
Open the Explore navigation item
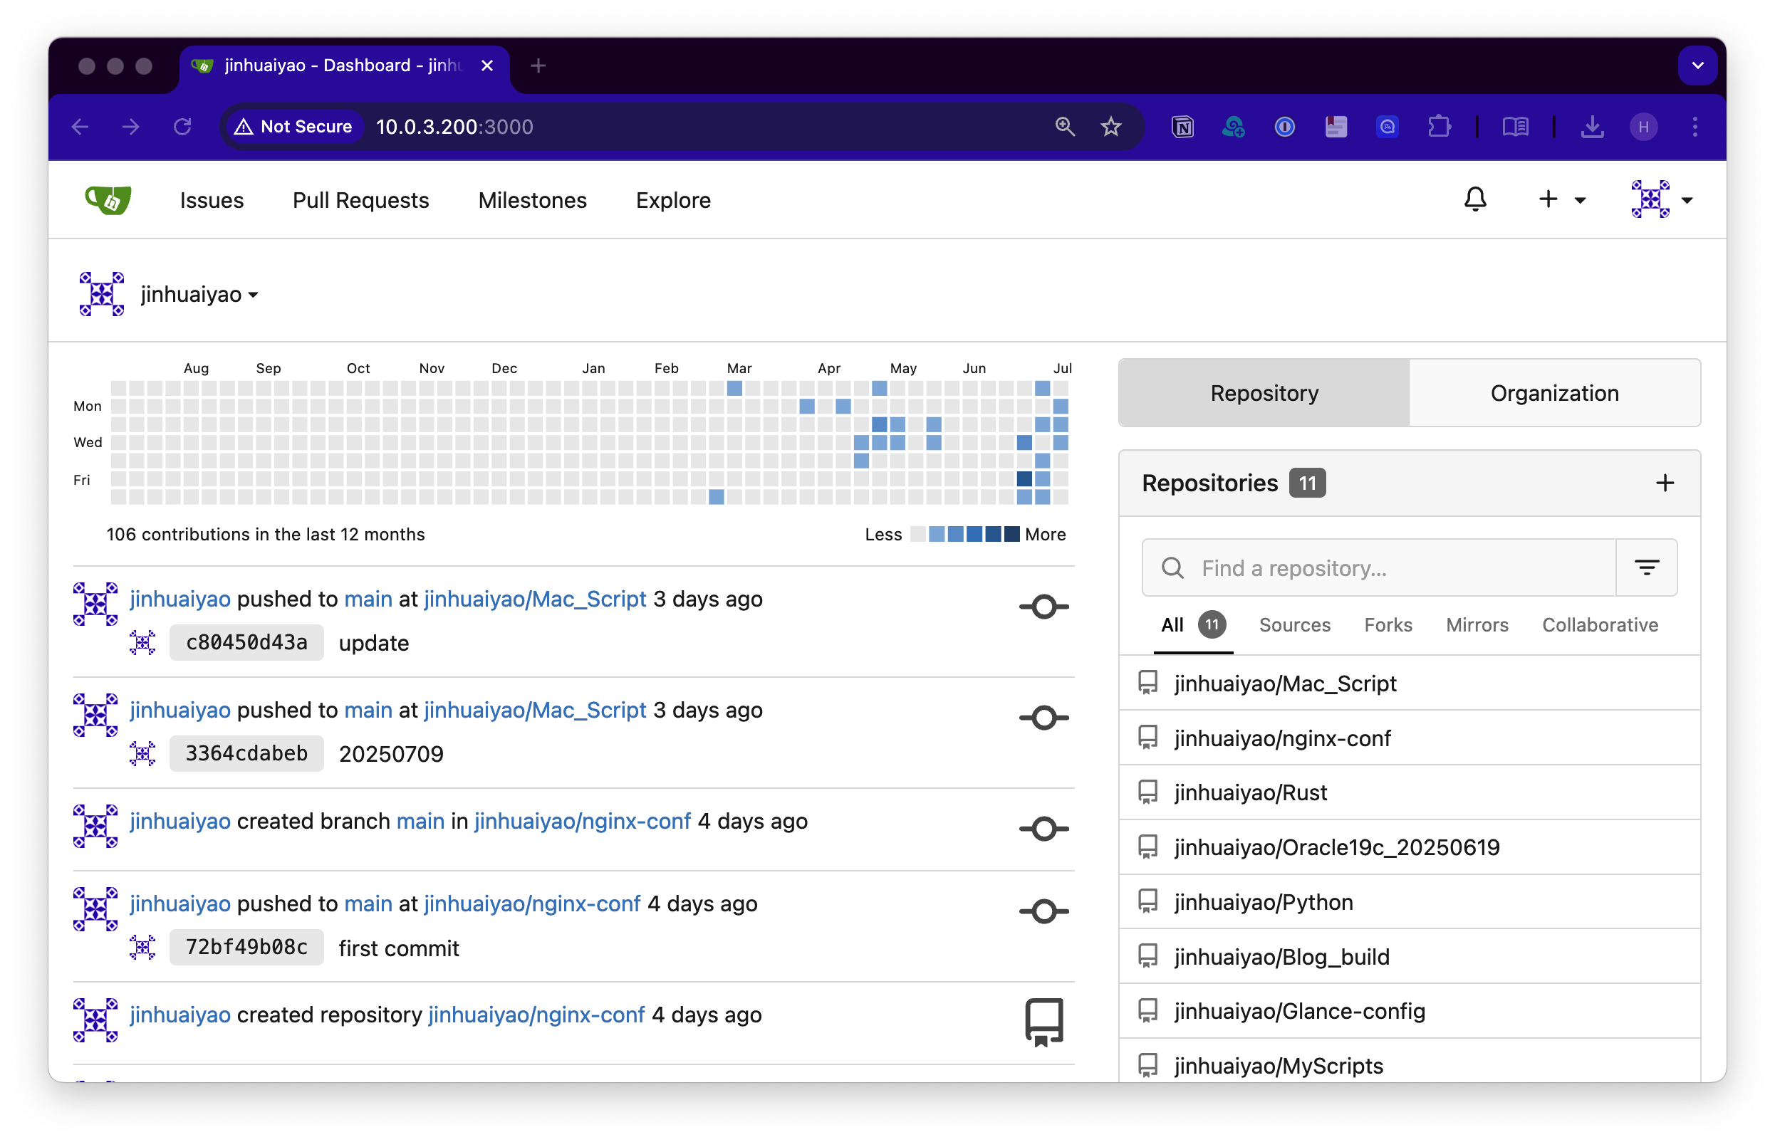tap(673, 200)
